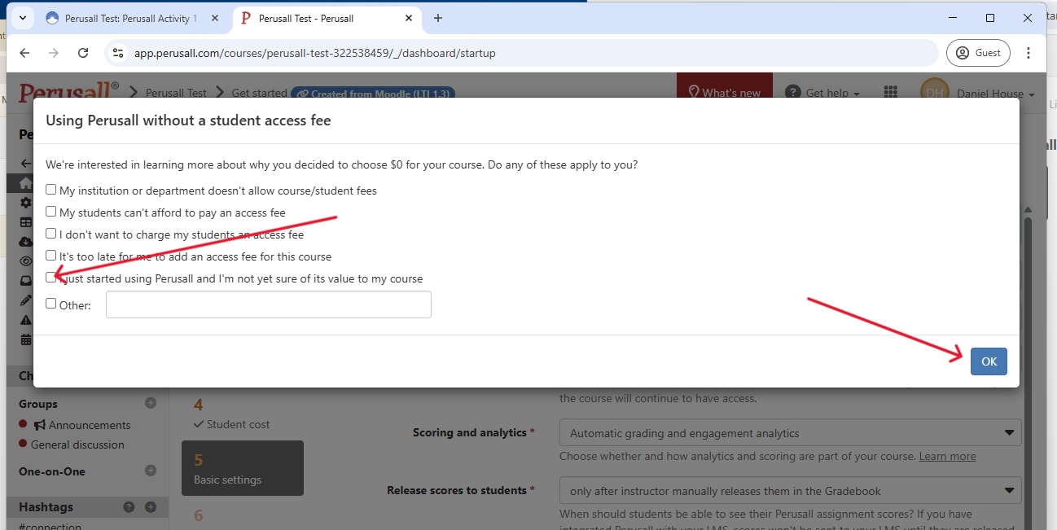The width and height of the screenshot is (1057, 530).
Task: Enable the "Other:" checkbox
Action: tap(51, 304)
